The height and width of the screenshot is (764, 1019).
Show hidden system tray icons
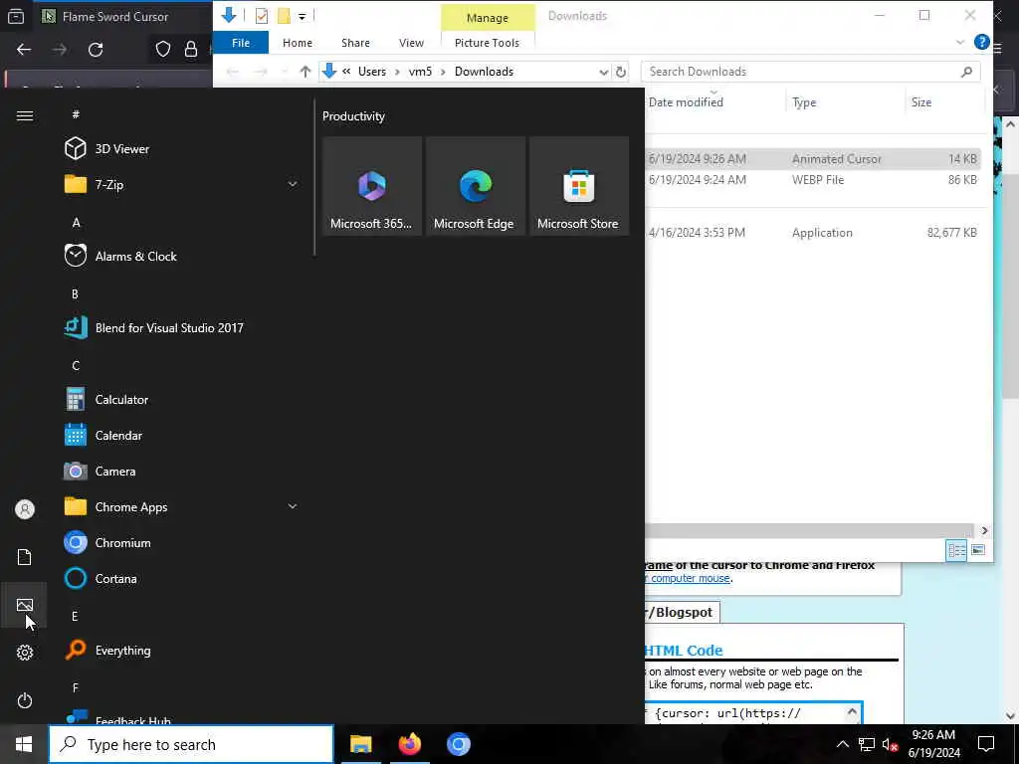tap(842, 744)
